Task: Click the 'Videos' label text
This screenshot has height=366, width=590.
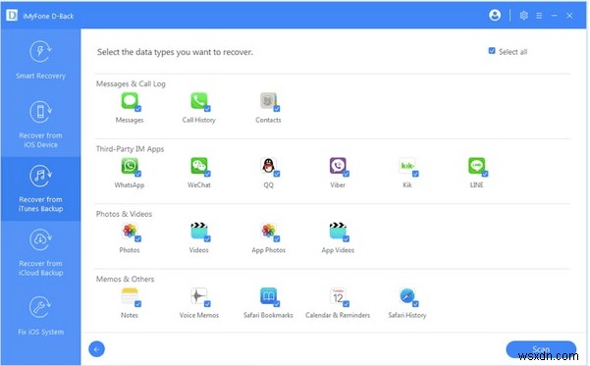Action: pos(198,250)
